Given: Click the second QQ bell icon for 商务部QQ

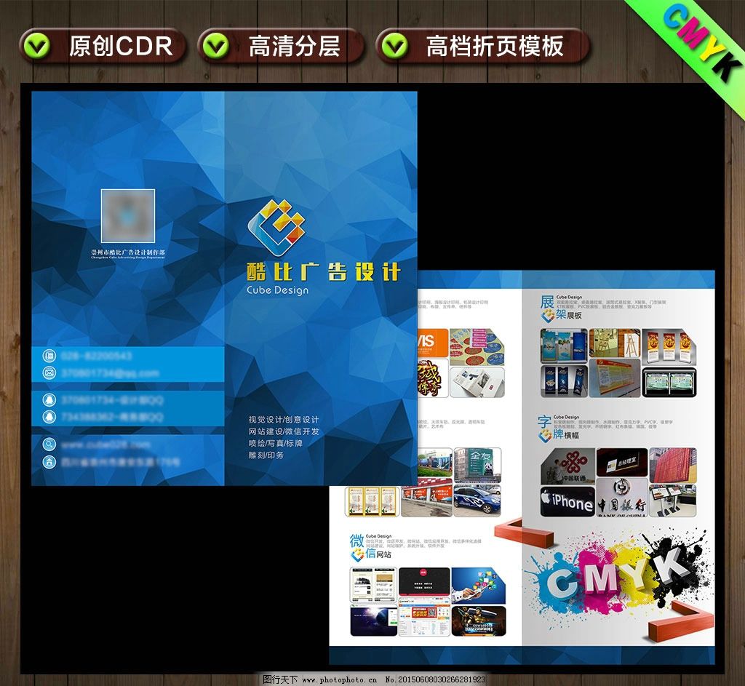Looking at the screenshot, I should pyautogui.click(x=49, y=417).
